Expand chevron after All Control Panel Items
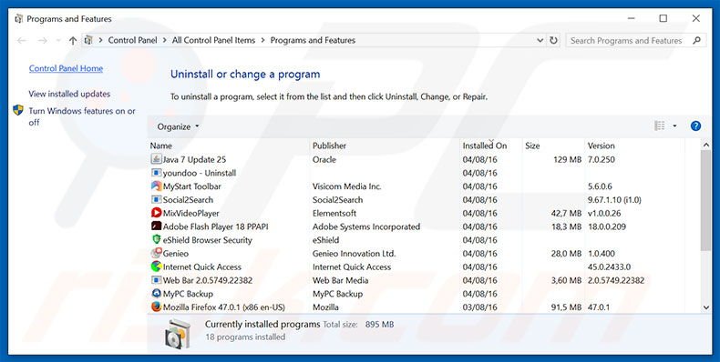 262,40
